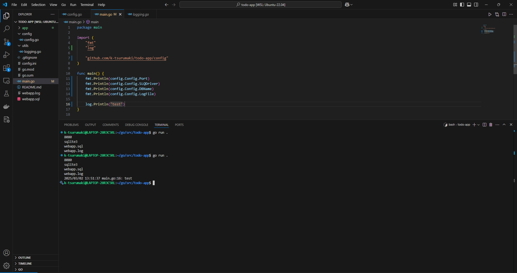Click terminal output line "main.go:16: test"

pyautogui.click(x=117, y=178)
